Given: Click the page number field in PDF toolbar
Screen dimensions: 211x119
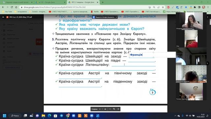Looking at the screenshot, I should pyautogui.click(x=100, y=109).
